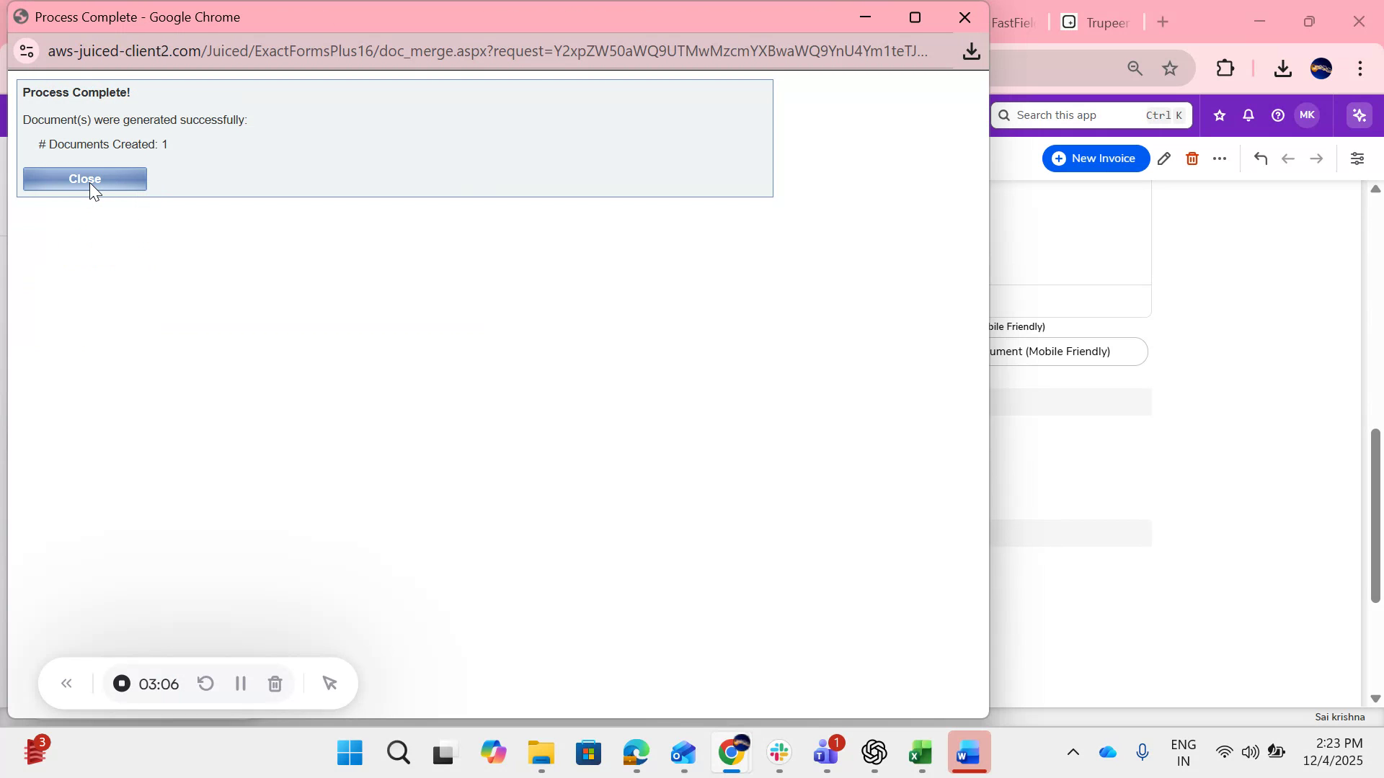Viewport: 1384px width, 778px height.
Task: Mark app as favorite with star
Action: tap(1219, 115)
